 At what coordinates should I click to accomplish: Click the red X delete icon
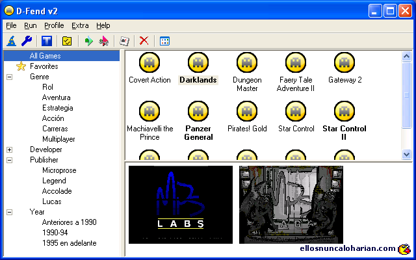click(x=144, y=41)
